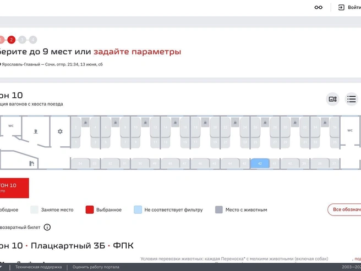Click table icon between seats 26 and 28
Screen dimensions: 361x271
[265, 122]
